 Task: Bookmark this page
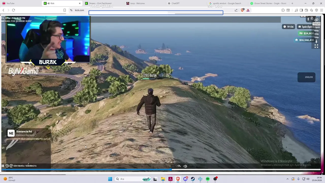click(x=64, y=10)
